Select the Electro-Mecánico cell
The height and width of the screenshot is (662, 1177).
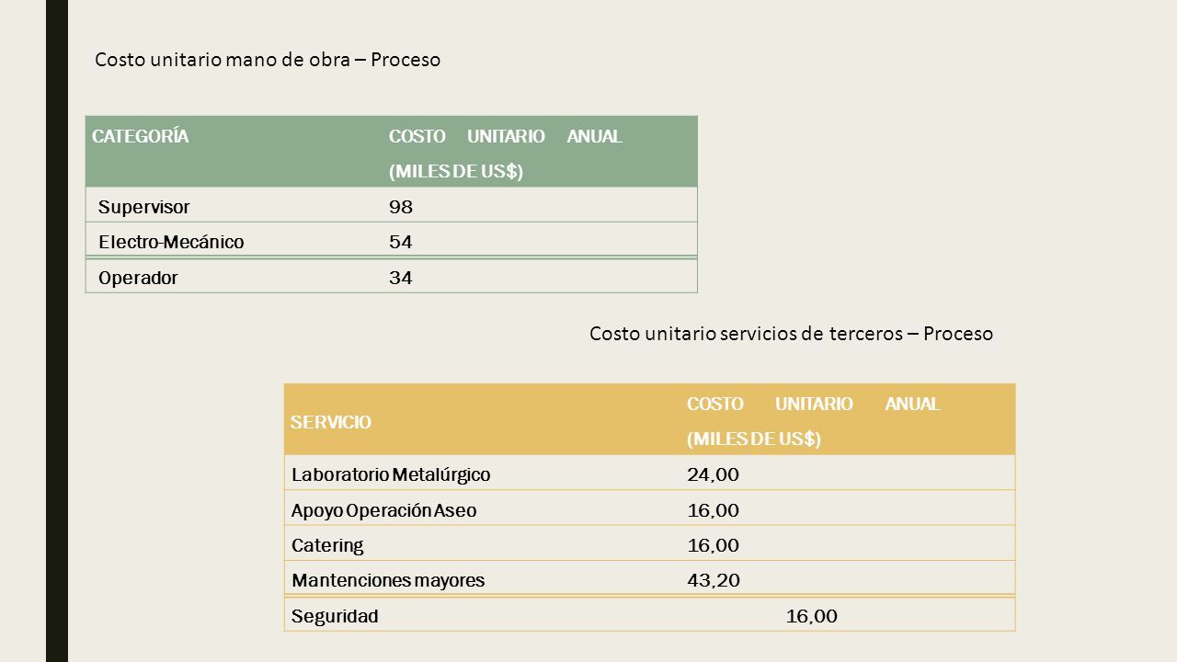coord(234,241)
